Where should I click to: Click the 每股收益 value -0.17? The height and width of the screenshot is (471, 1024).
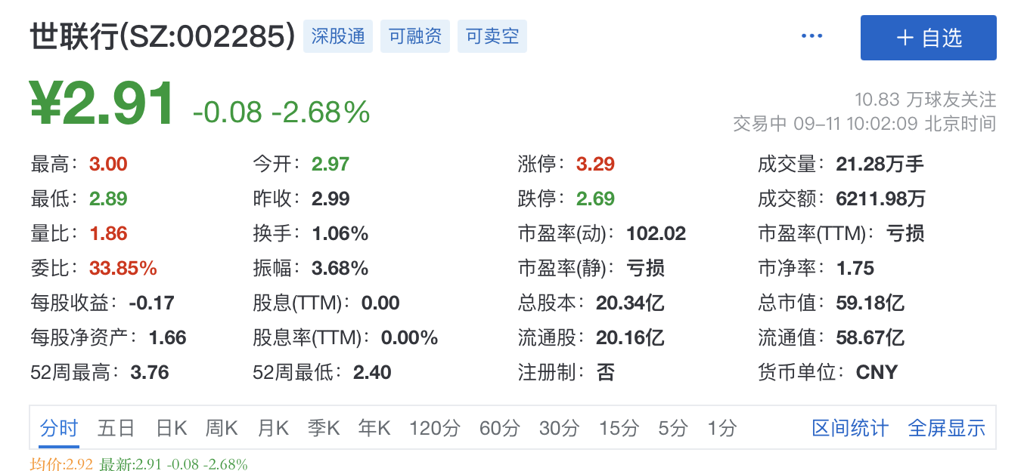151,303
